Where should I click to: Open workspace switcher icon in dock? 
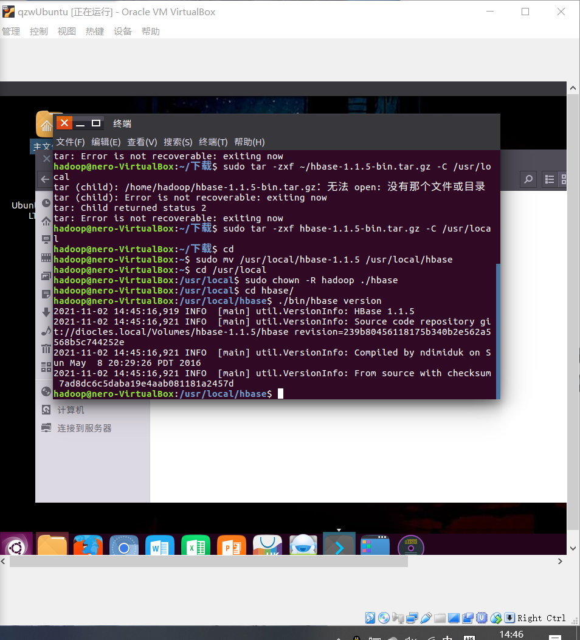point(375,545)
